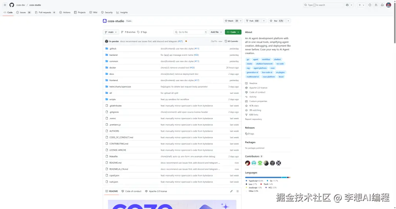Open the frontend folder
This screenshot has width=396, height=209.
[x=114, y=80]
